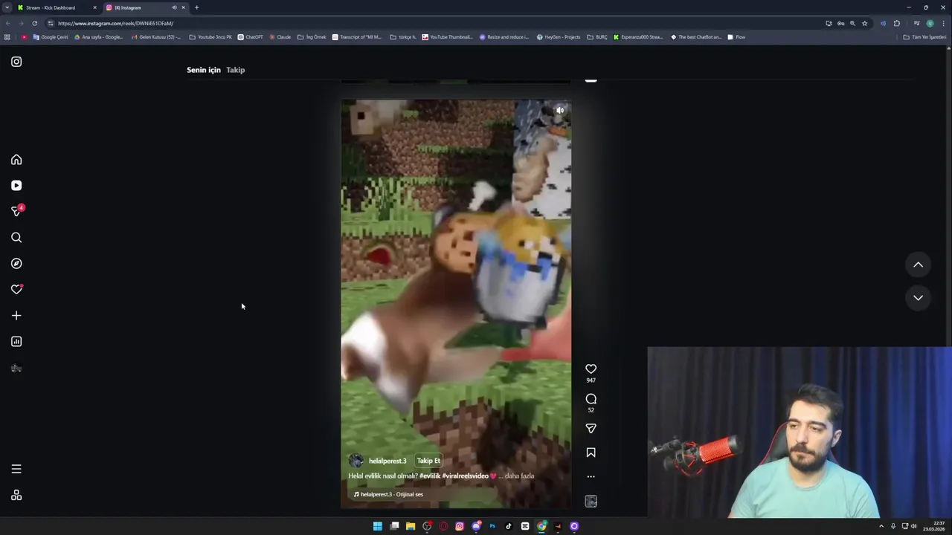Open Messages in the sidebar
Viewport: 952px width, 535px height.
(16, 212)
